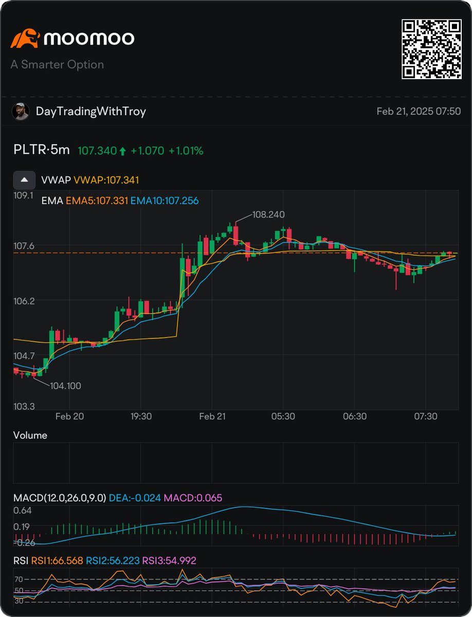Click the 108.240 high price marker
The image size is (472, 617).
[x=268, y=214]
